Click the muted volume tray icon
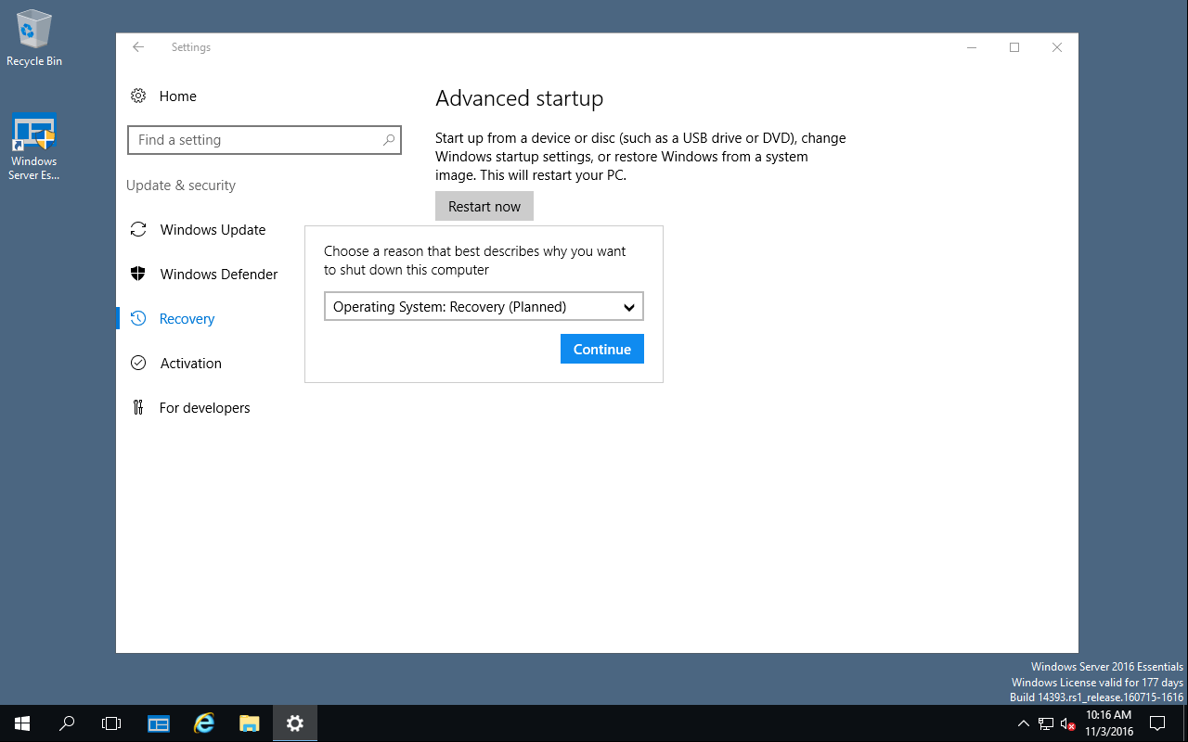Viewport: 1188px width, 742px height. click(1067, 723)
